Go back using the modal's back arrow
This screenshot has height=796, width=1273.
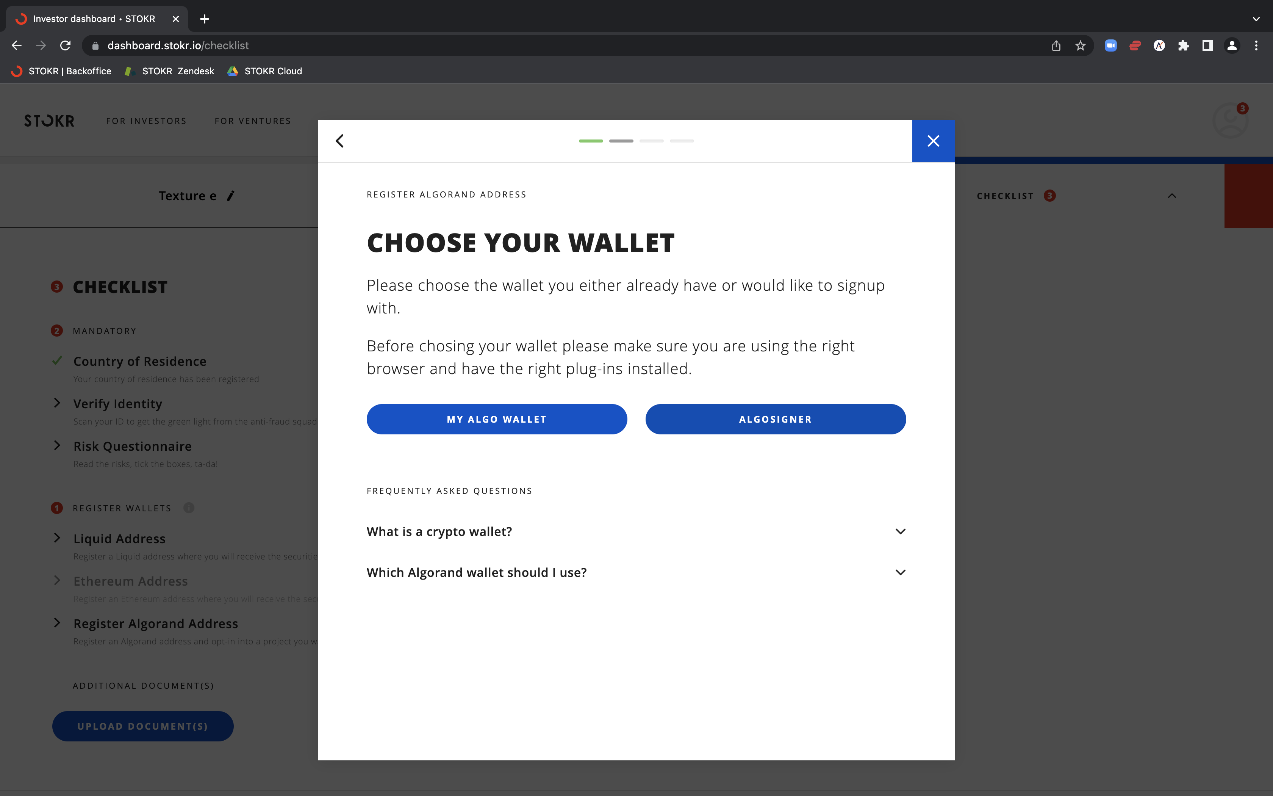coord(340,141)
